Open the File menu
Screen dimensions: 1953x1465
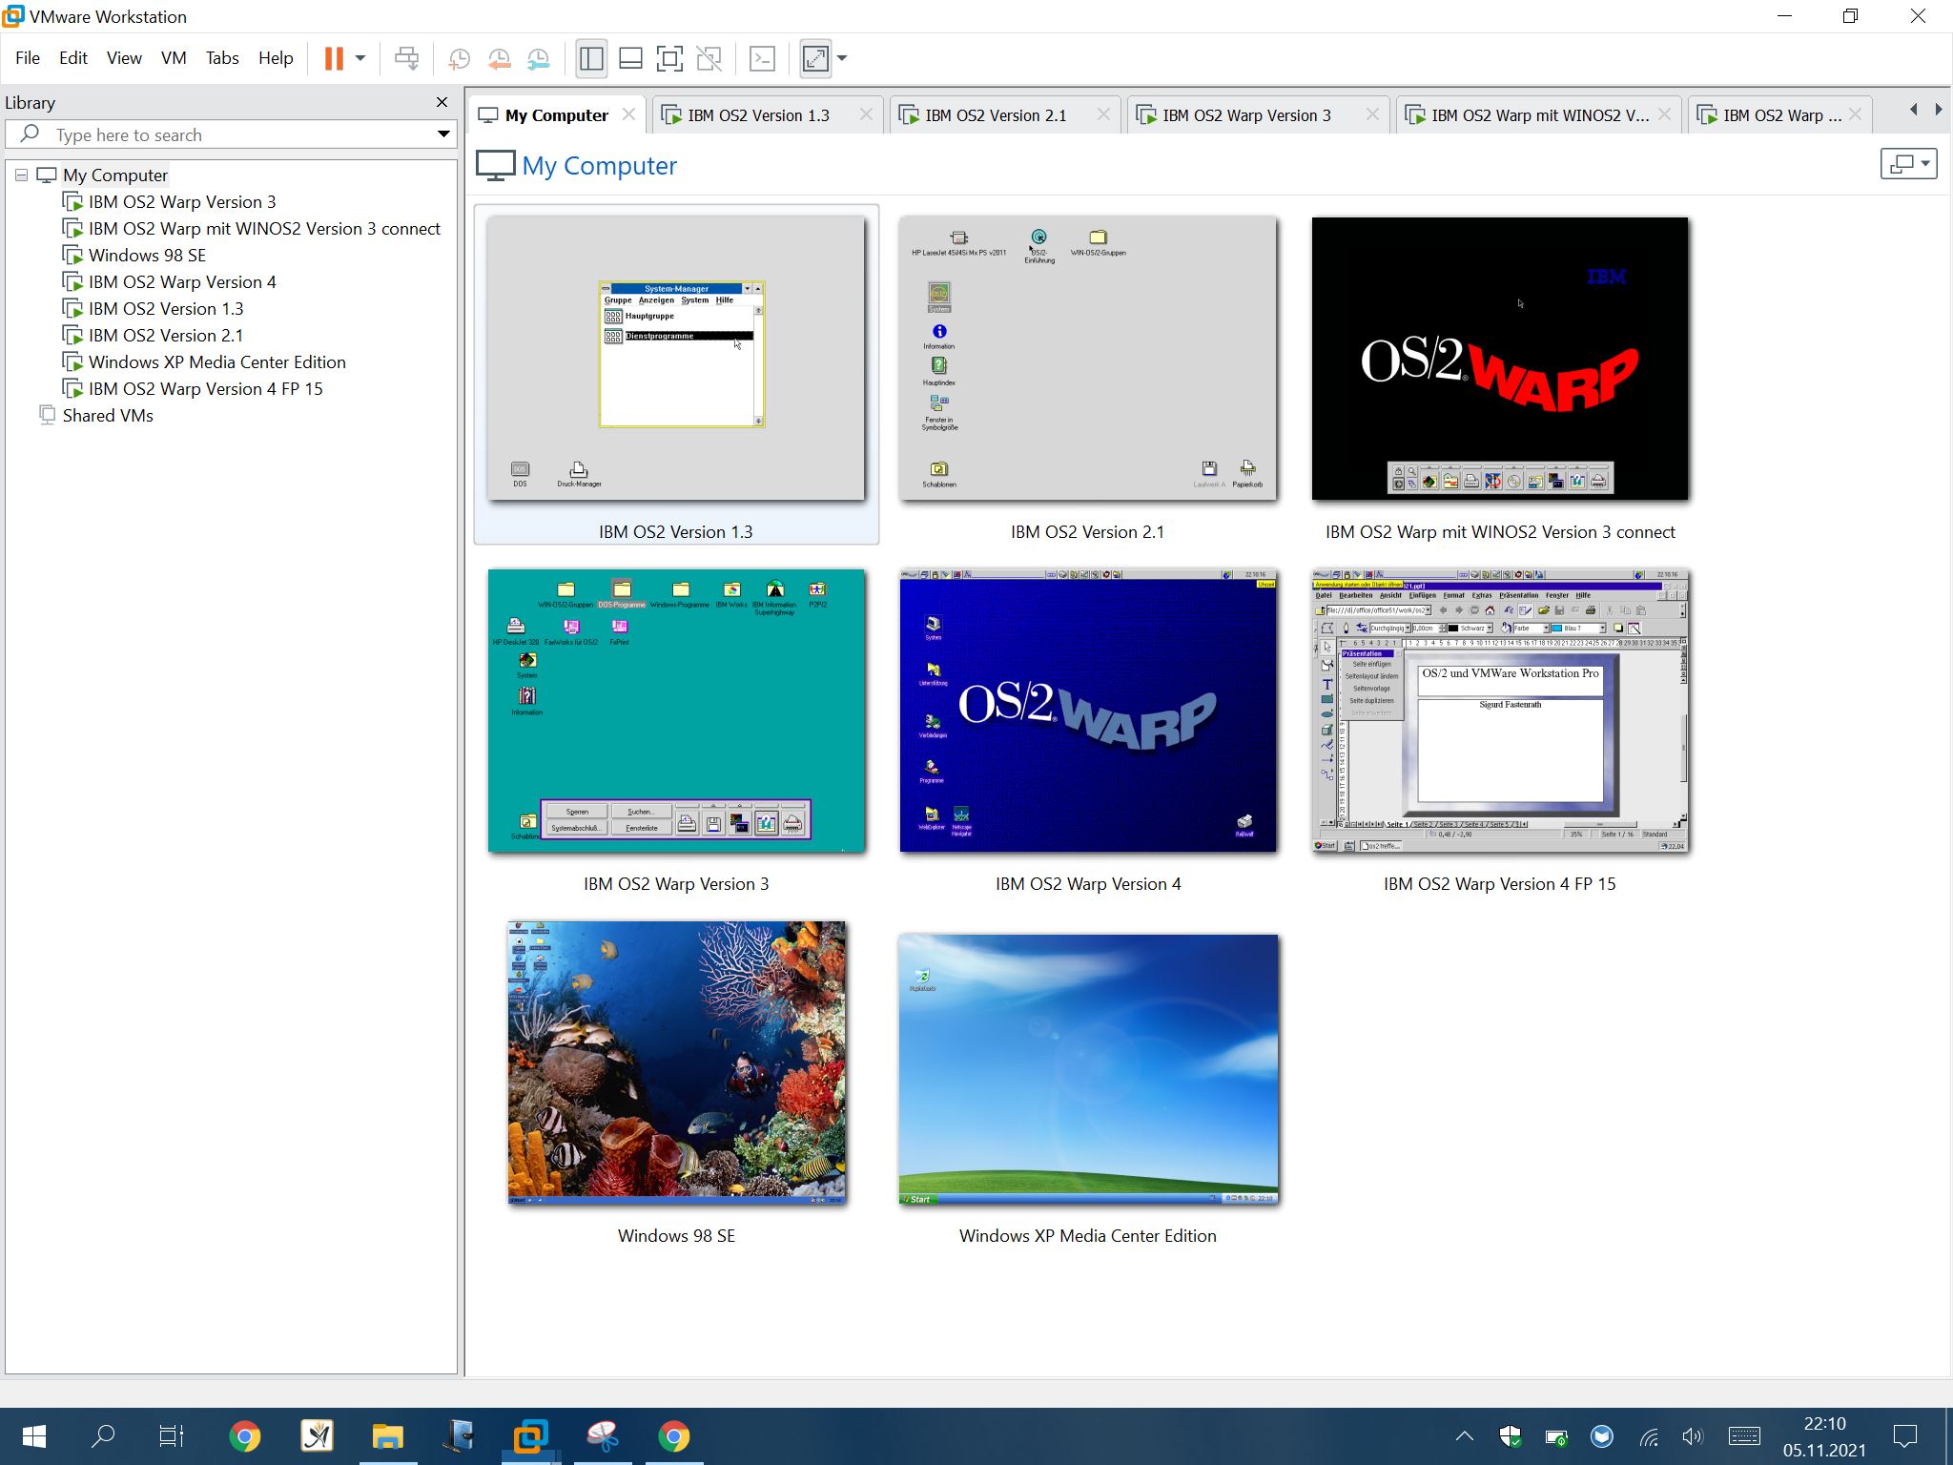[x=28, y=58]
